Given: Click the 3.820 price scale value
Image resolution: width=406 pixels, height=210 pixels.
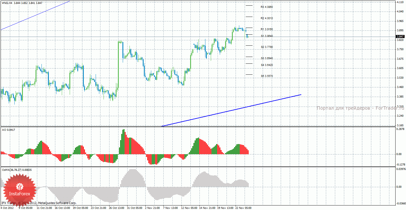Looking at the screenshot, I should click(400, 40).
